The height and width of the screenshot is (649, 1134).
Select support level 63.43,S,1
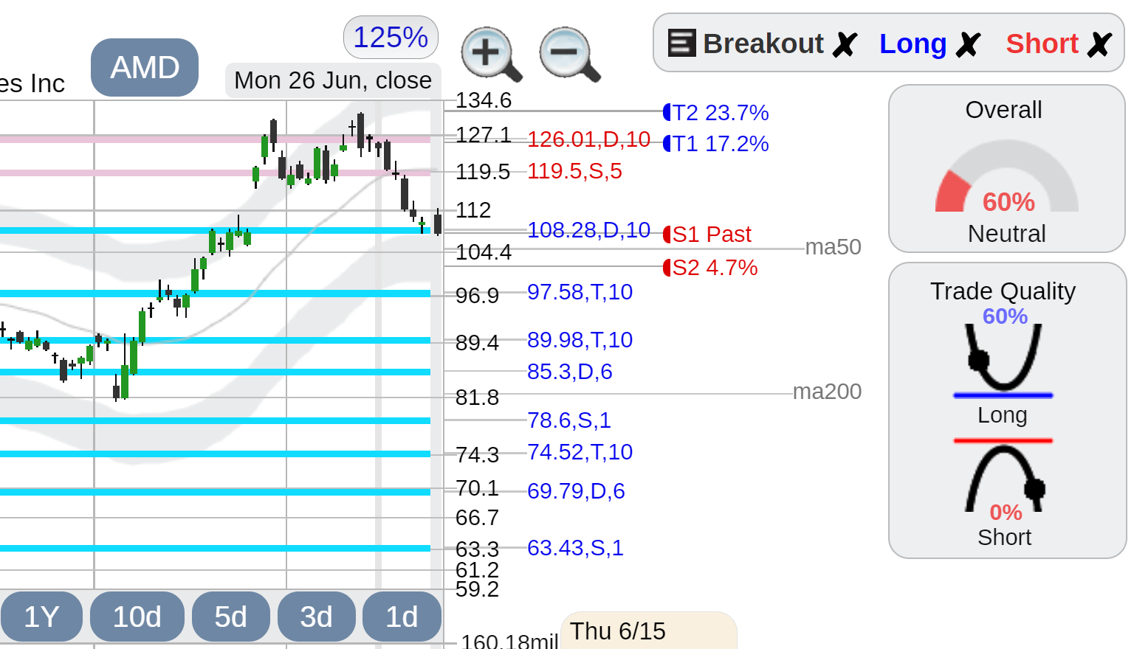575,548
